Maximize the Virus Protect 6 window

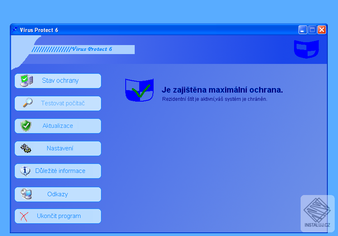312,29
